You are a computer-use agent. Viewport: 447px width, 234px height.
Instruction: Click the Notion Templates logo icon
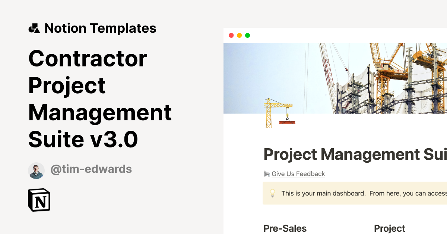coord(35,28)
